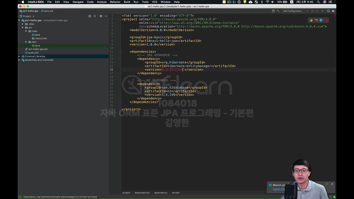Close the Maven notification popup
Screen dimensions: 354x199
332,184
